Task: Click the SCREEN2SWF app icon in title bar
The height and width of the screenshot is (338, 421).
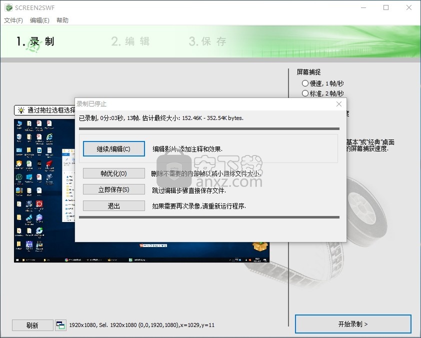Action: 8,8
